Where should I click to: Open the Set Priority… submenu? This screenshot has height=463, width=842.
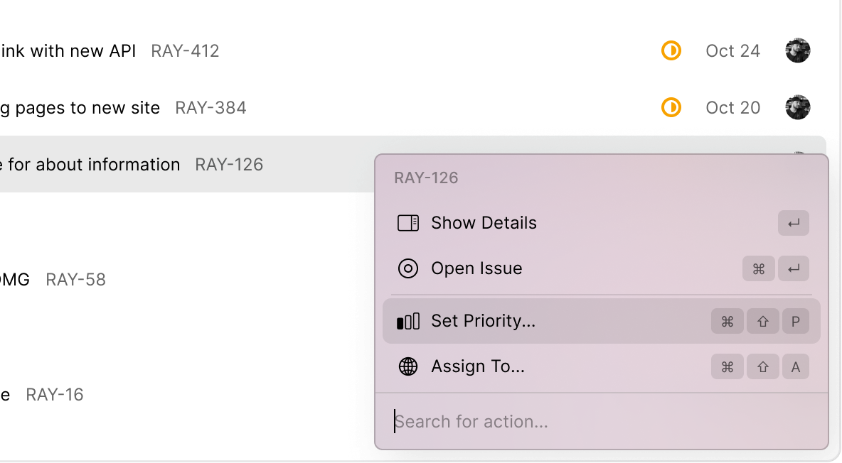[x=602, y=321]
